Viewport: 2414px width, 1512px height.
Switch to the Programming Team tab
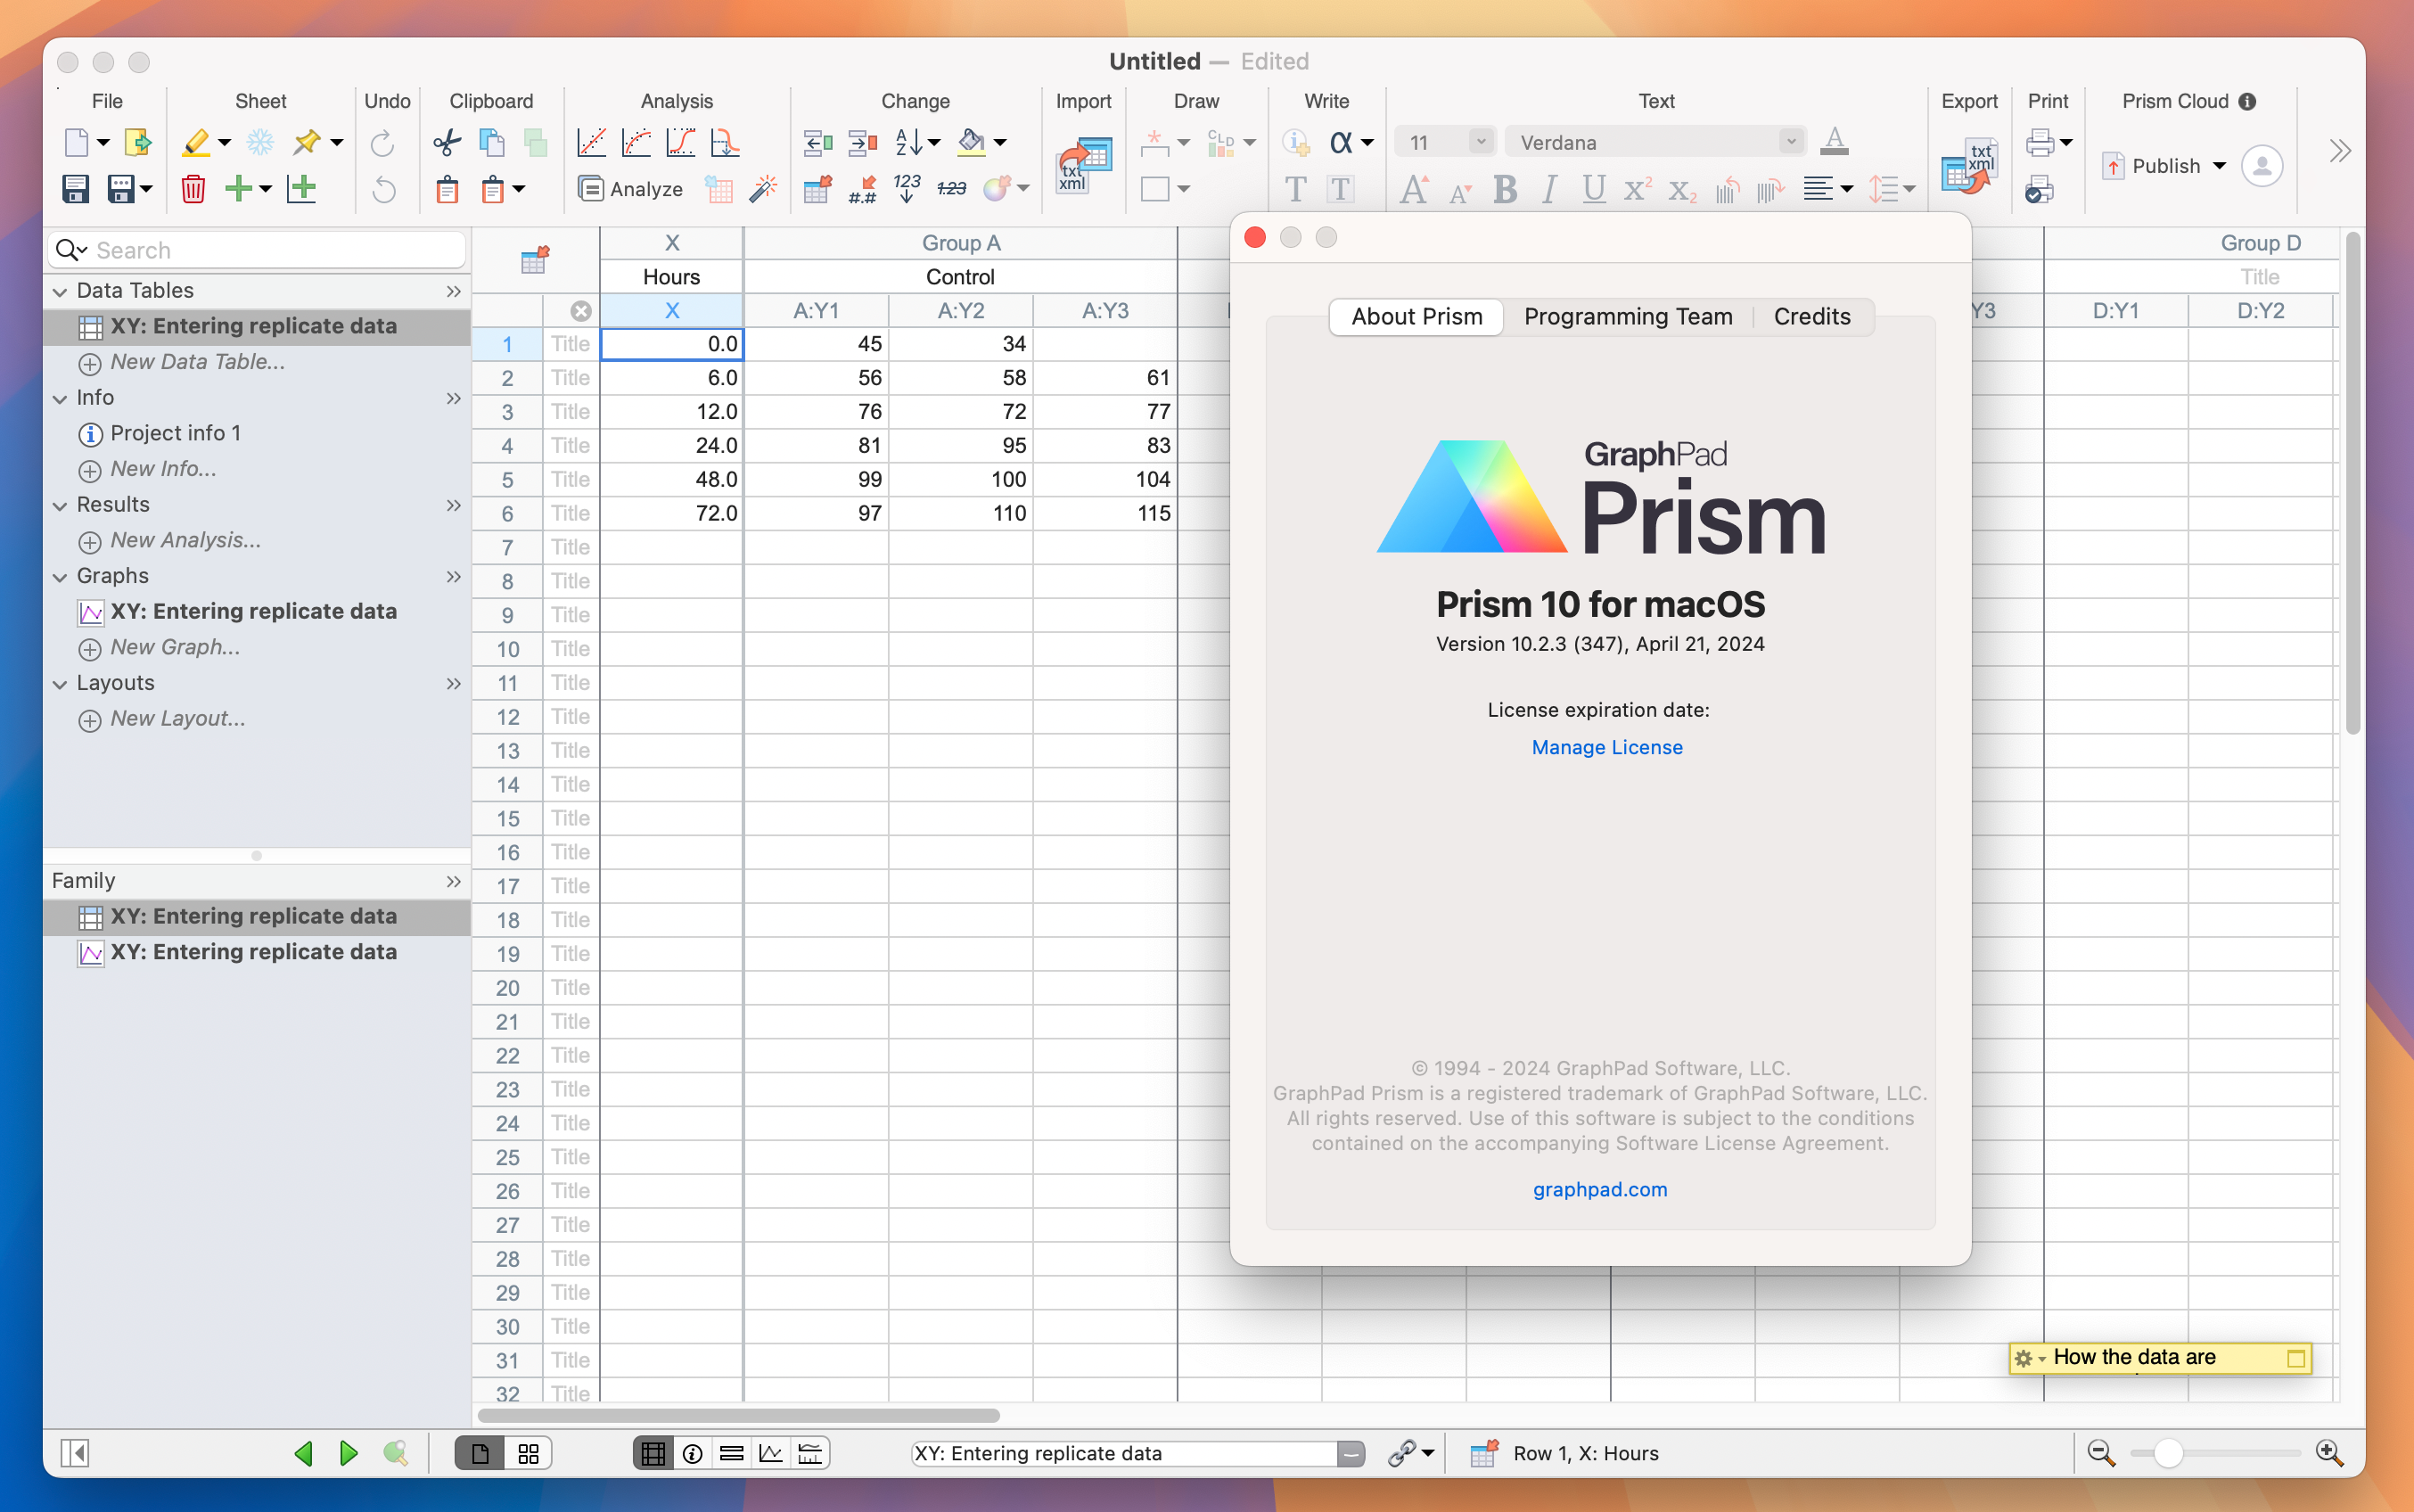coord(1629,316)
